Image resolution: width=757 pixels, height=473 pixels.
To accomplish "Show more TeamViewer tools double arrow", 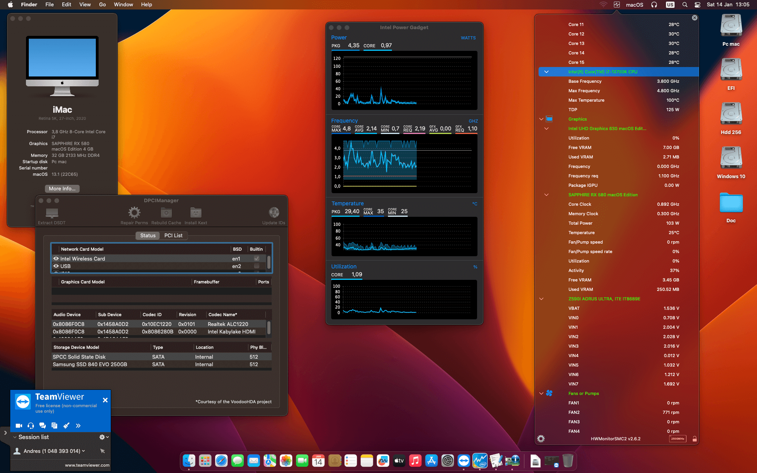I will pos(78,426).
